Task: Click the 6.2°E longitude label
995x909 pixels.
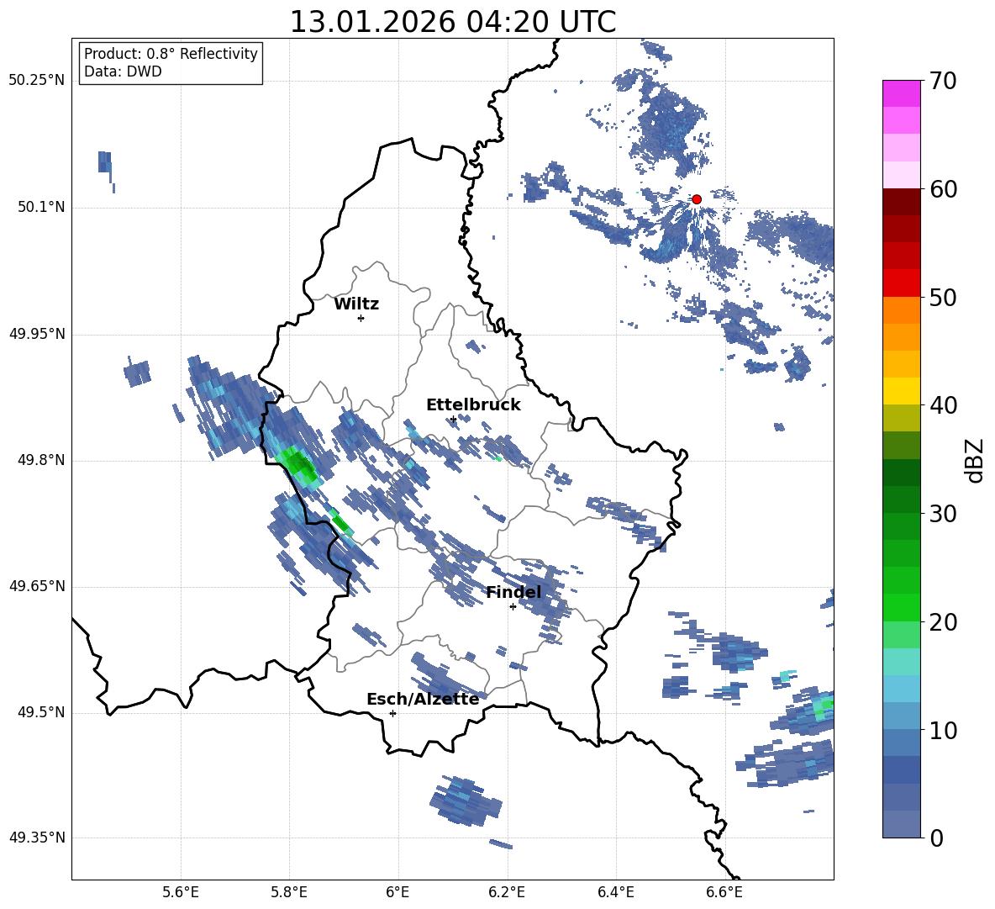Action: pyautogui.click(x=507, y=892)
